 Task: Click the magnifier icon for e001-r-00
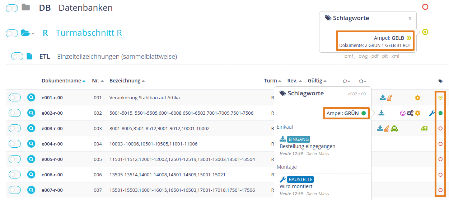click(x=31, y=97)
